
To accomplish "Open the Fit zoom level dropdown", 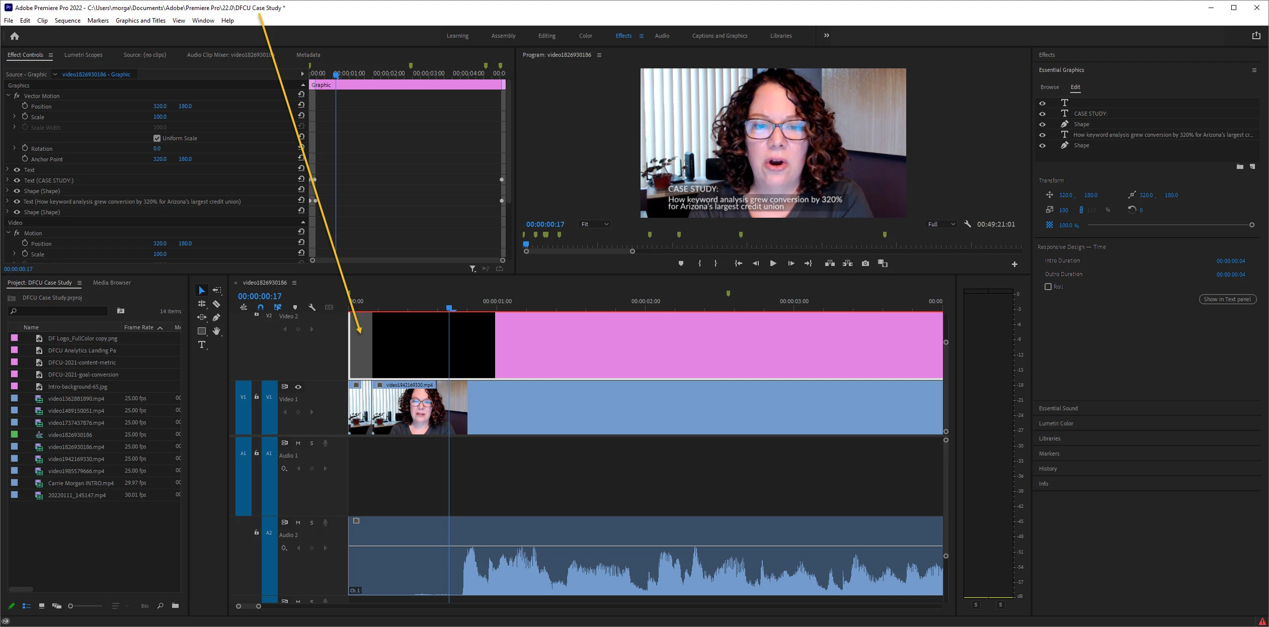I will click(x=595, y=224).
